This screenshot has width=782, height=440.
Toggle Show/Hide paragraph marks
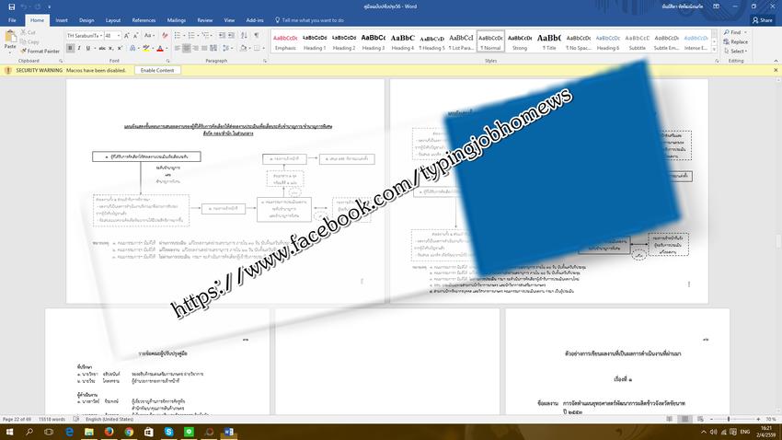pyautogui.click(x=257, y=35)
